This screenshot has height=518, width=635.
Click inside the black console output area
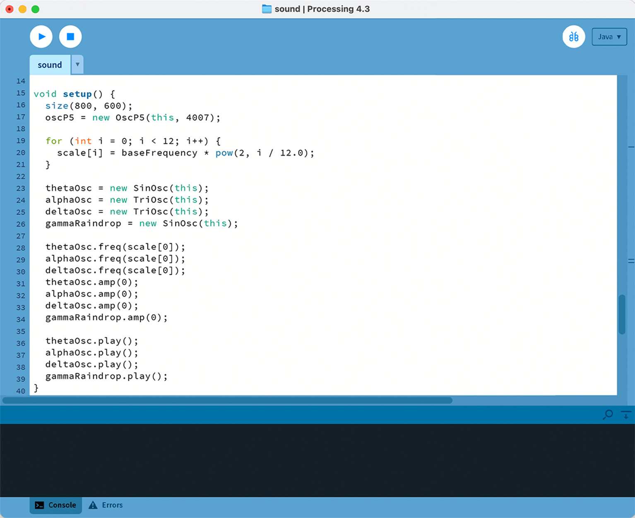click(x=317, y=460)
